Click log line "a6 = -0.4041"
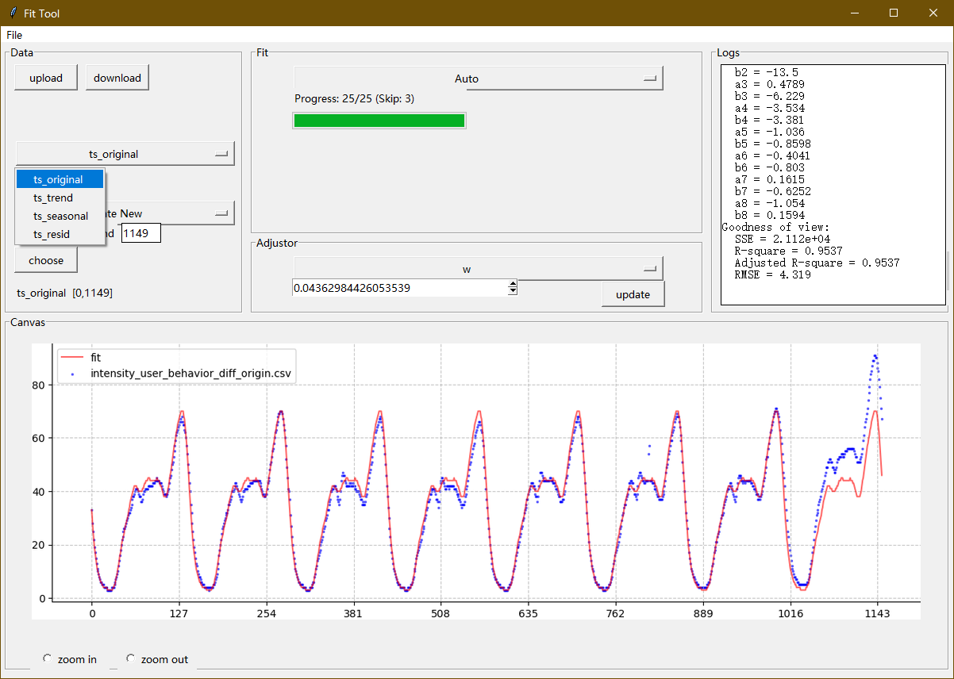 click(771, 155)
